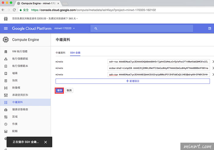The image size is (214, 150).
Task: Click the 區域 zones icon
Action: pos(6,117)
